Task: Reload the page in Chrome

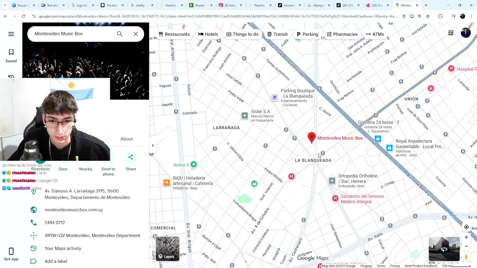Action: point(23,16)
